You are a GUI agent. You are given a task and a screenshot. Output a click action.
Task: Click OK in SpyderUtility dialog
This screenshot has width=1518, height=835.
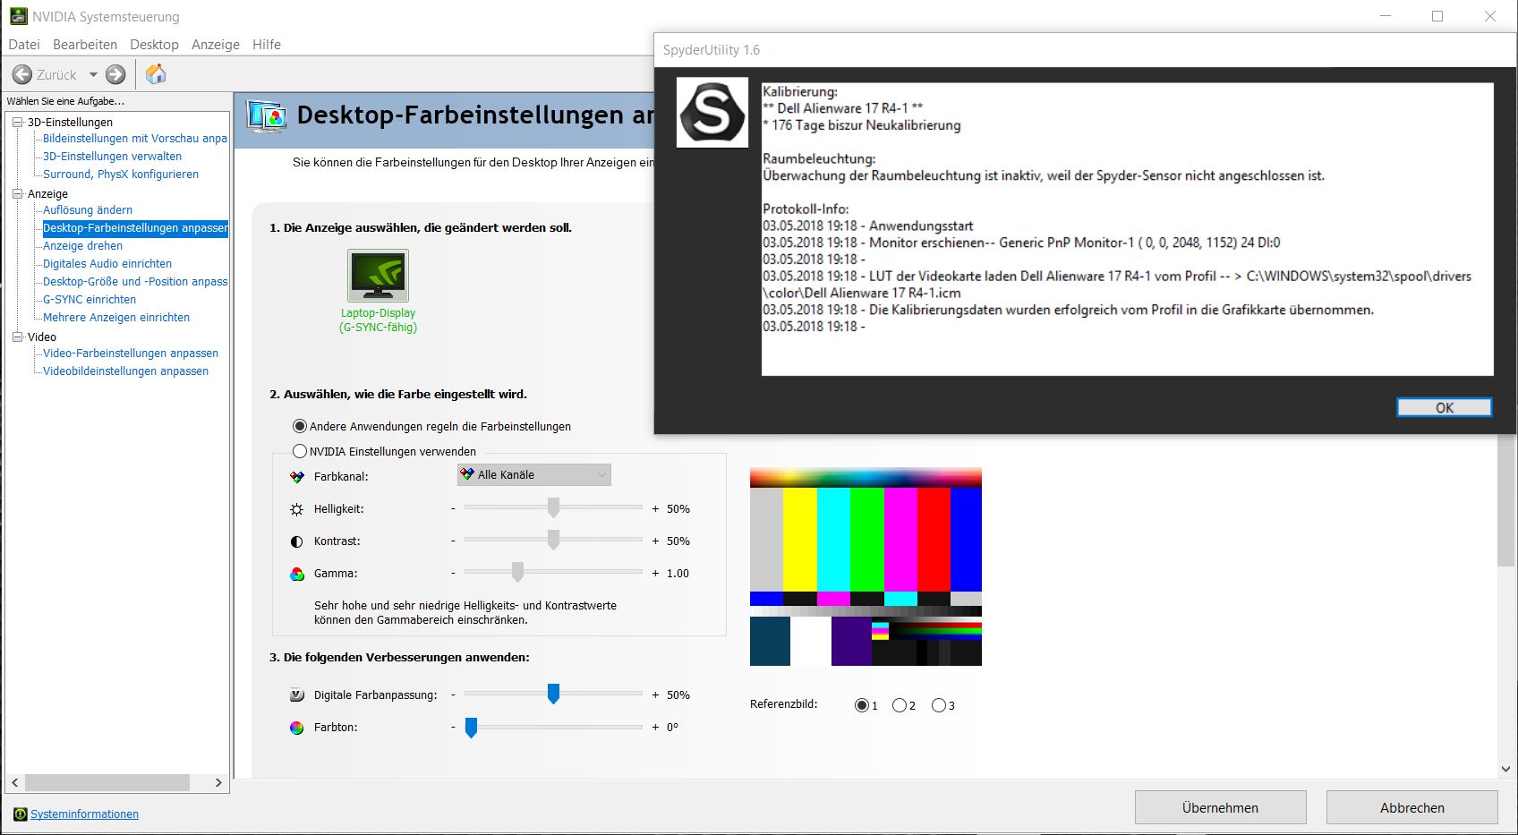point(1445,407)
